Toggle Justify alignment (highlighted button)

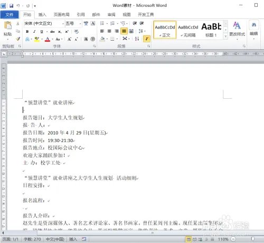tap(124, 31)
